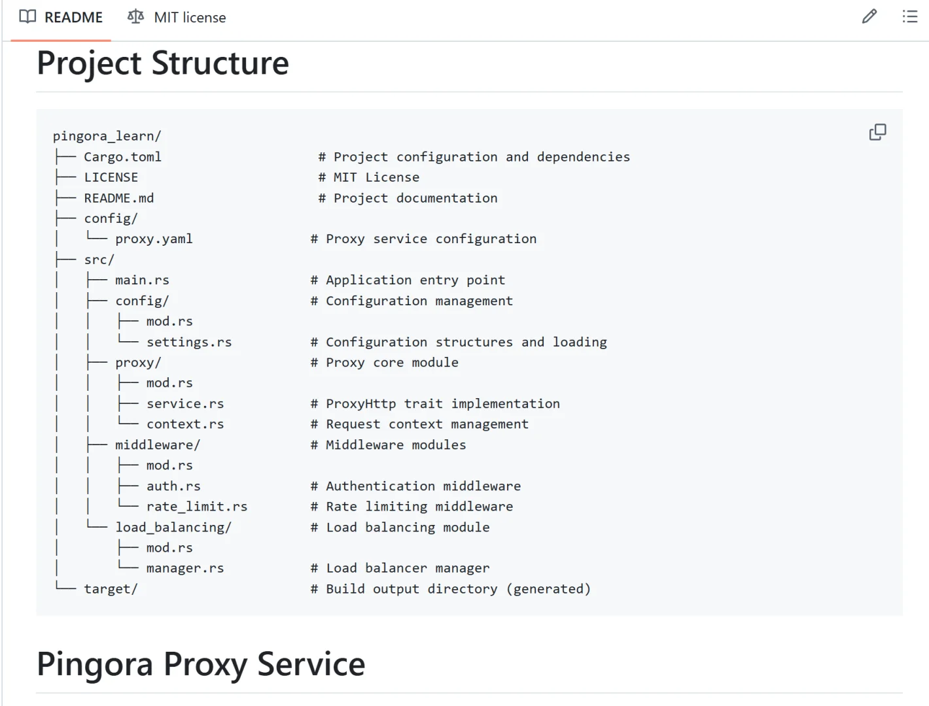This screenshot has height=706, width=929.
Task: Click the Pingora Proxy Service heading
Action: coord(201,664)
